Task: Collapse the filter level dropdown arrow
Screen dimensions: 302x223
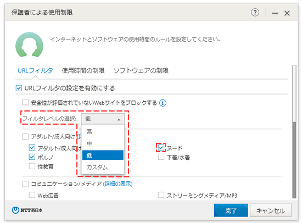Action: [119, 120]
